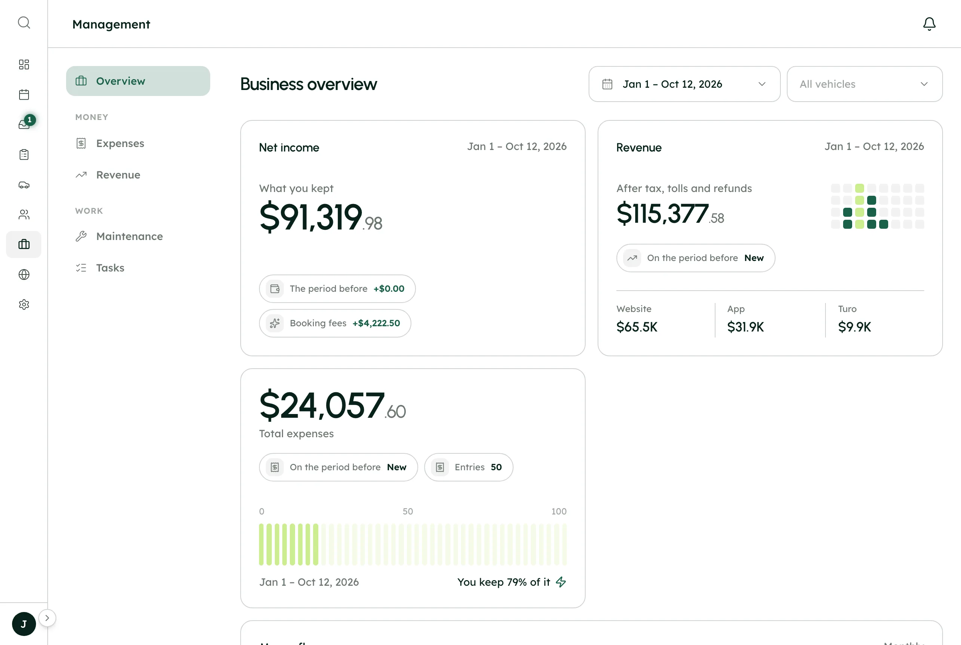Click the $24,057.60 total expenses amount
This screenshot has width=961, height=645.
(x=332, y=406)
